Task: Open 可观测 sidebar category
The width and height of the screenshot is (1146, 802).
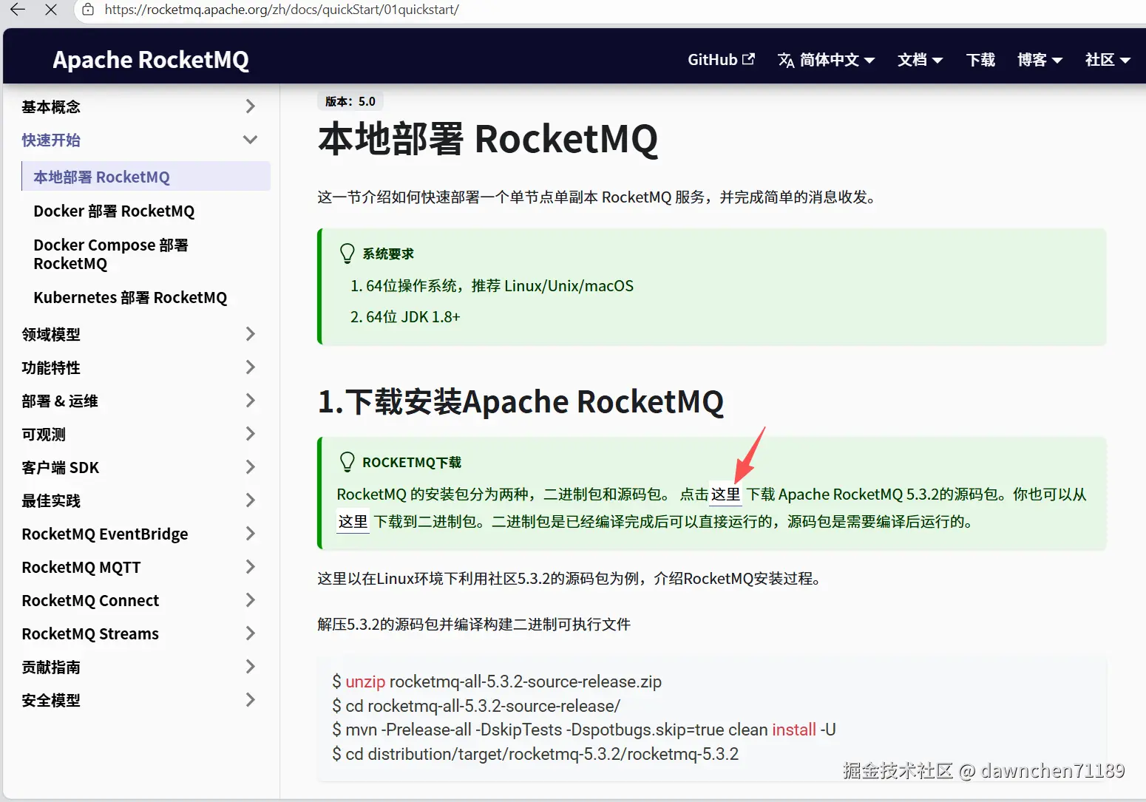Action: click(44, 434)
